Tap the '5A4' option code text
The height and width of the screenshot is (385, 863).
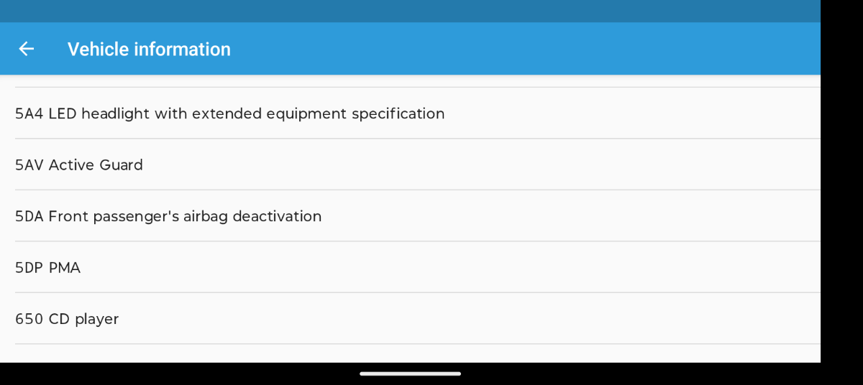(x=29, y=113)
